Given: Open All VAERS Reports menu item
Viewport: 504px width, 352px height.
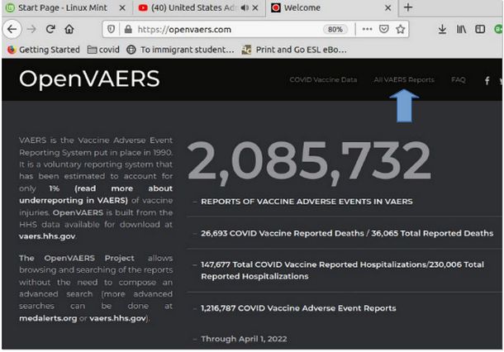Looking at the screenshot, I should tap(404, 79).
